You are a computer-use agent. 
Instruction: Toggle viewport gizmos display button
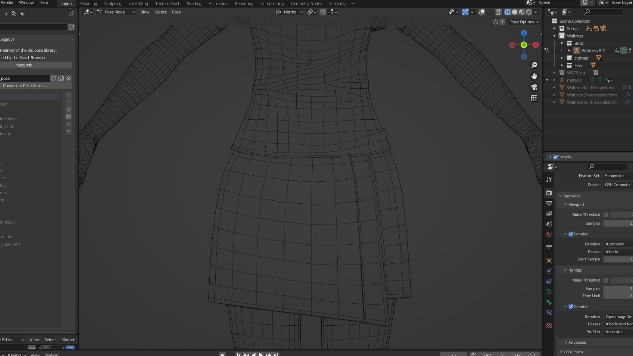pos(465,12)
